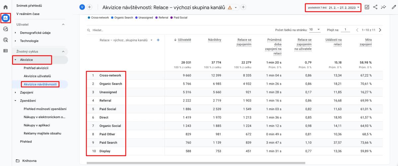This screenshot has height=166, width=398.
Task: Collapse the Životný cyklus section
Action: tap(63, 52)
